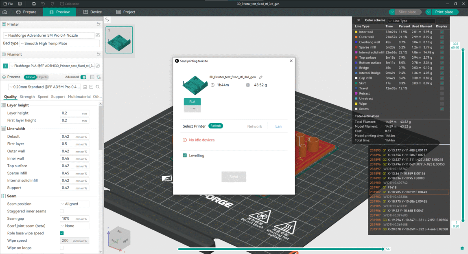
Task: Click the Printer section icon
Action: 4,24
